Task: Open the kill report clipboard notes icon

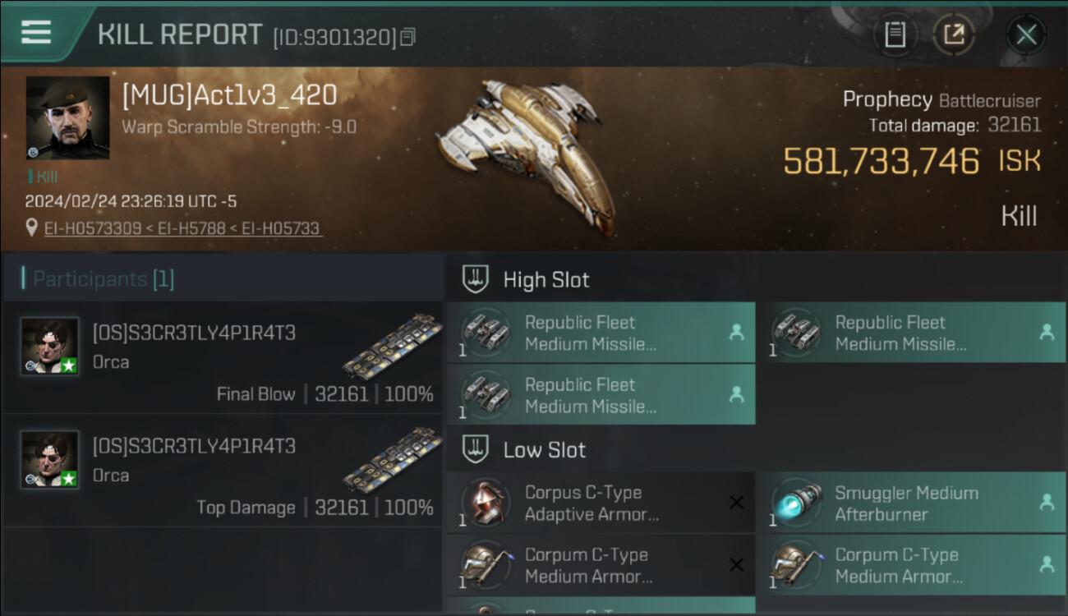Action: click(x=895, y=34)
